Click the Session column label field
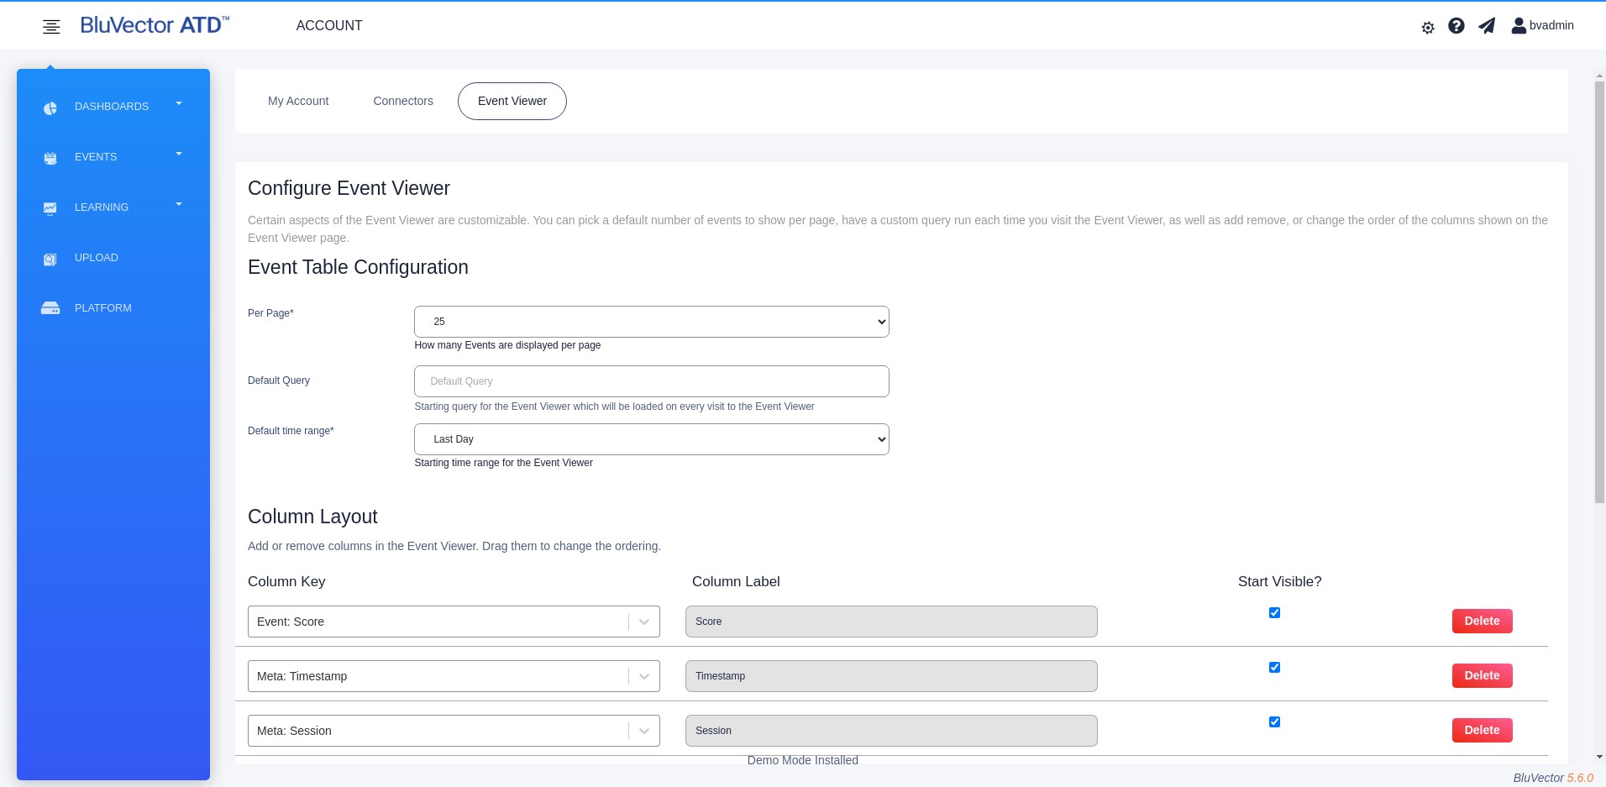1606x787 pixels. pyautogui.click(x=891, y=731)
